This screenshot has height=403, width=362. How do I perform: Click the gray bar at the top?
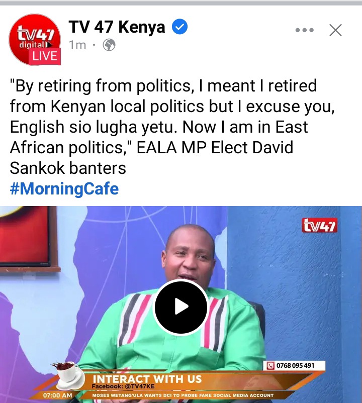[181, 3]
